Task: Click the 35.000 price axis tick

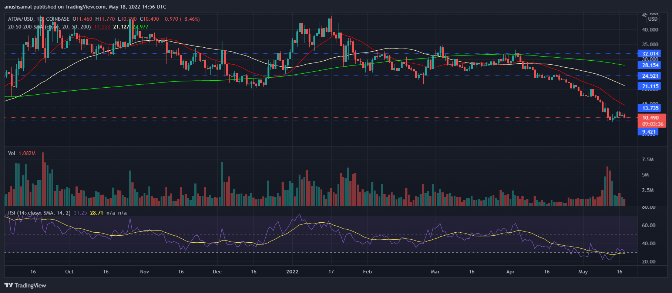Action: 650,44
